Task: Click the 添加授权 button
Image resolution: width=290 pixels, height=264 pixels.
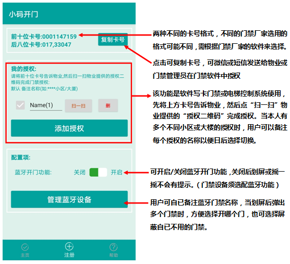Action: [x=69, y=128]
